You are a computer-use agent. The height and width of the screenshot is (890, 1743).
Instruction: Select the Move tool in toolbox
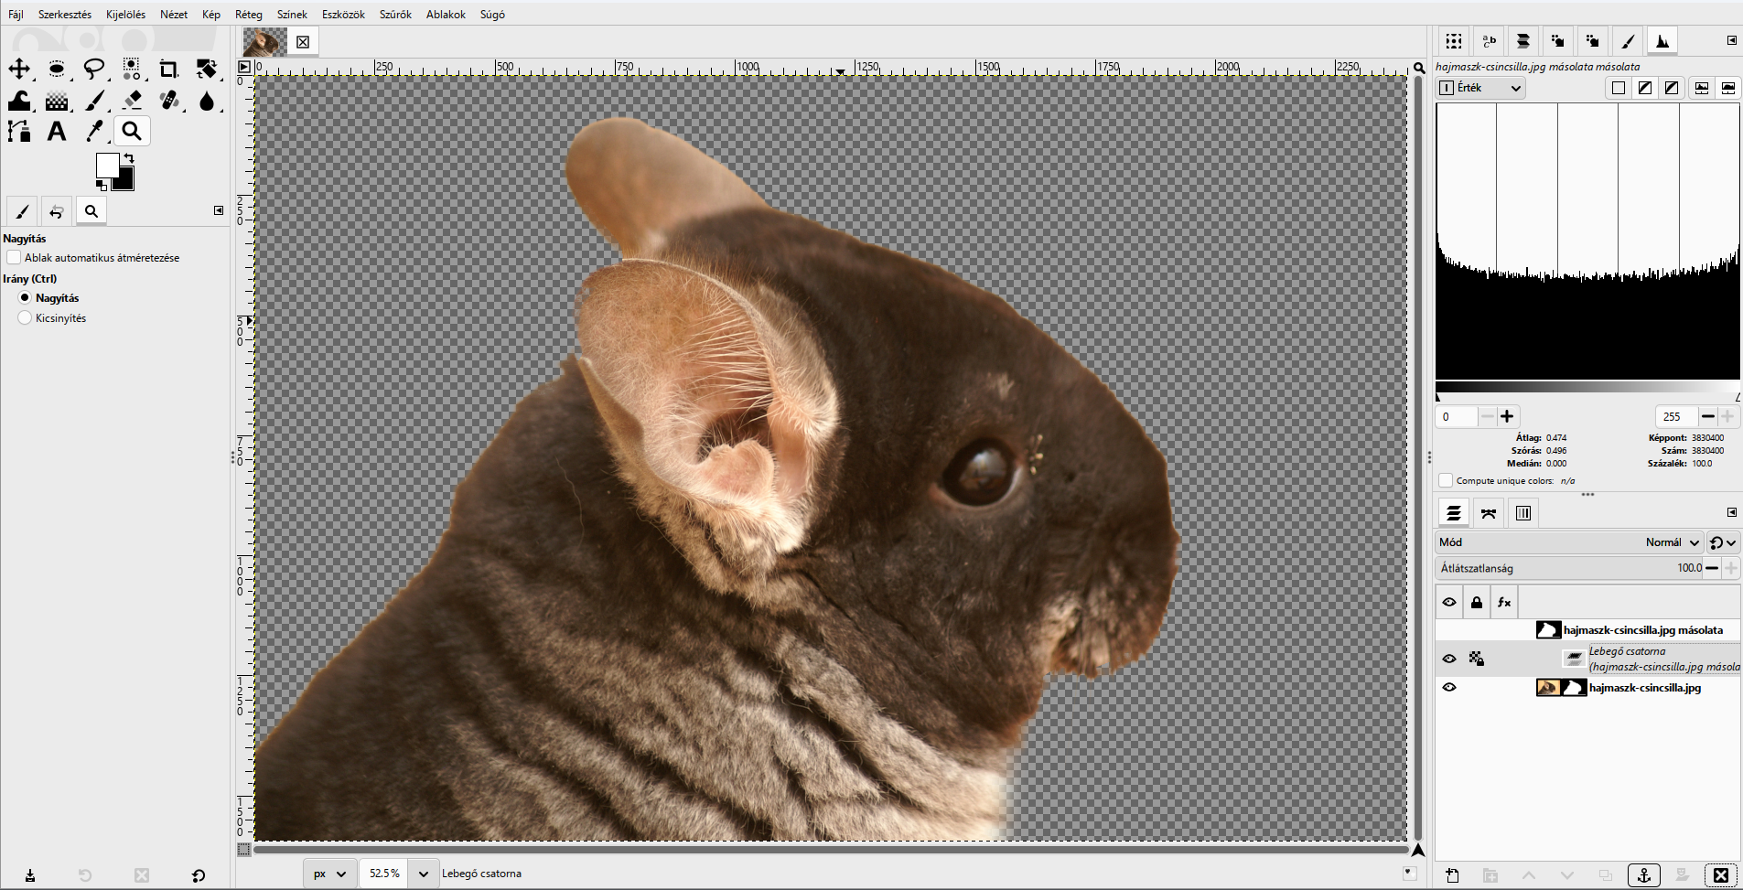click(19, 69)
